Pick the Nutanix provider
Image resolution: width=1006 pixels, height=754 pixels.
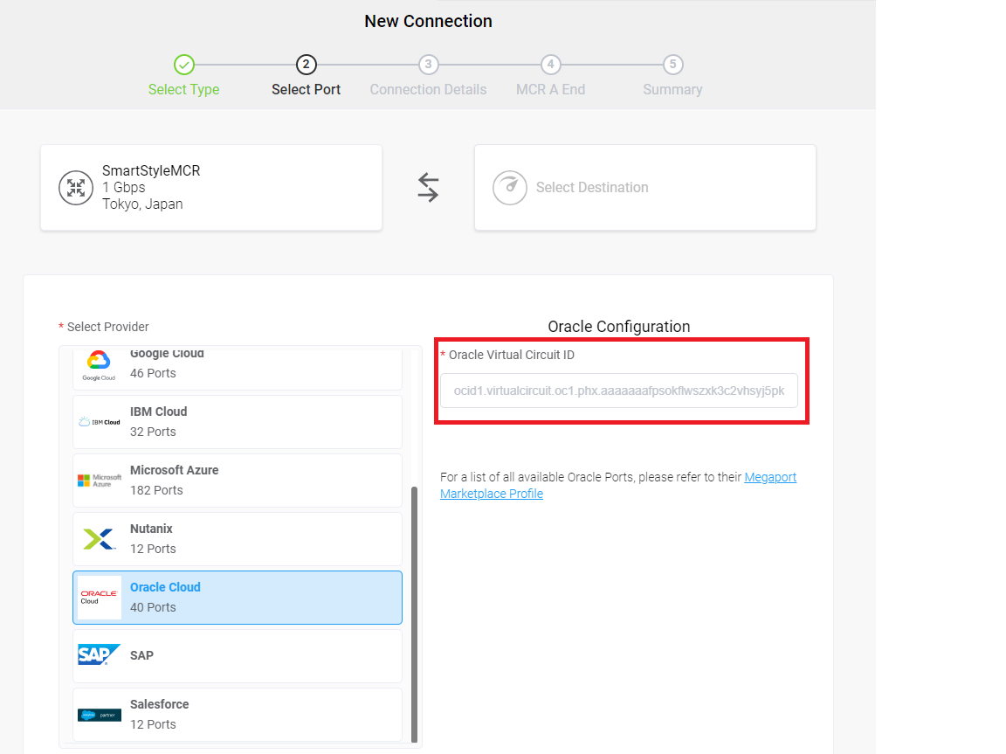coord(238,539)
